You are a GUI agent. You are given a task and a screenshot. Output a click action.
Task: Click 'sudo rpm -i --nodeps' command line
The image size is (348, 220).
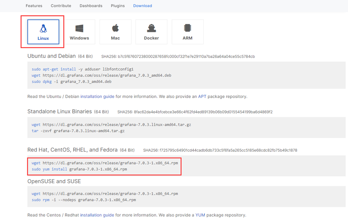(x=84, y=200)
